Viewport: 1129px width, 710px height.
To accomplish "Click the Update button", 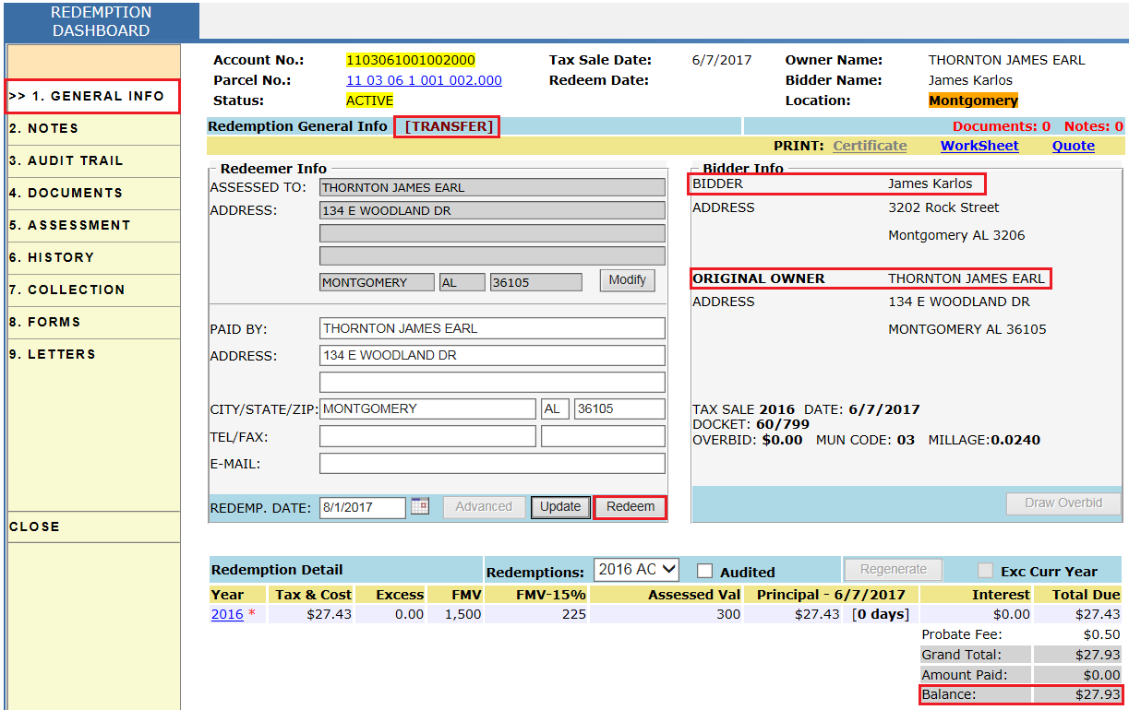I will click(560, 507).
